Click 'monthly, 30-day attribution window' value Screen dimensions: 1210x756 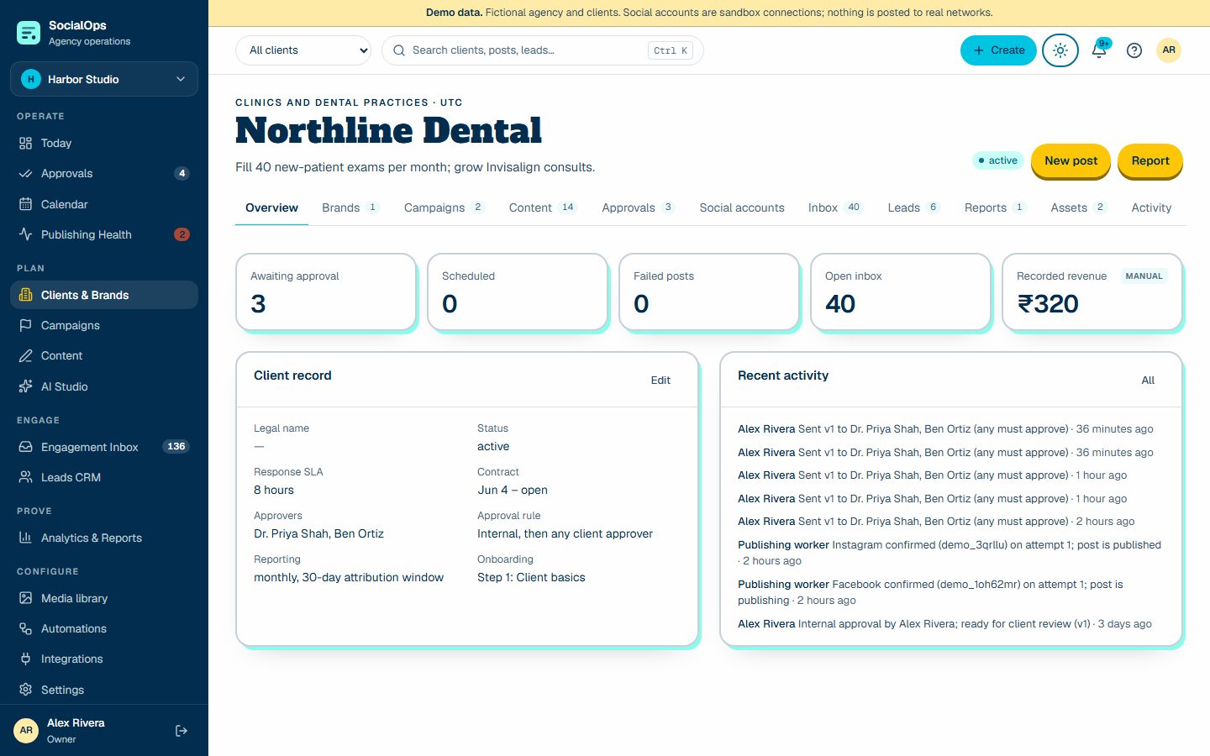349,577
